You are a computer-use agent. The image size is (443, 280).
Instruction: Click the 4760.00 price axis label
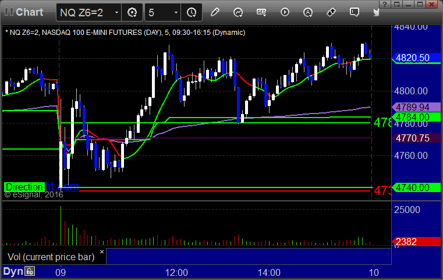(411, 155)
